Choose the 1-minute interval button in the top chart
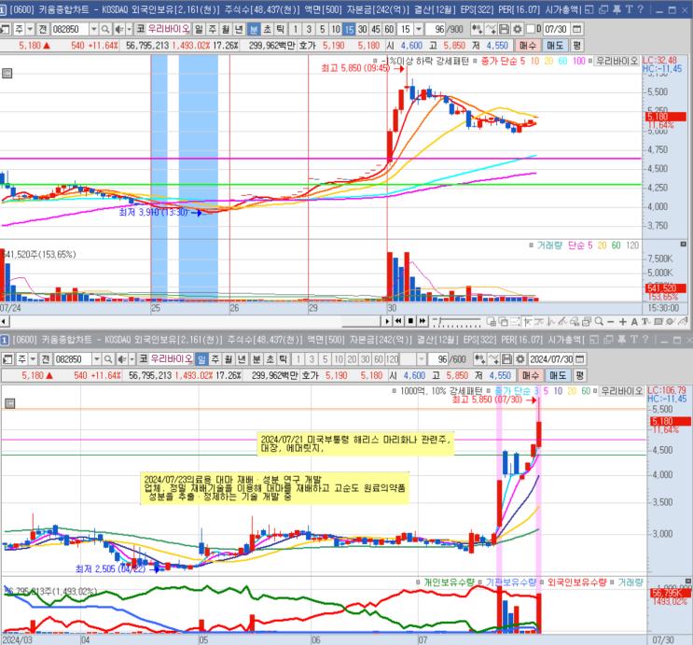 pos(296,29)
